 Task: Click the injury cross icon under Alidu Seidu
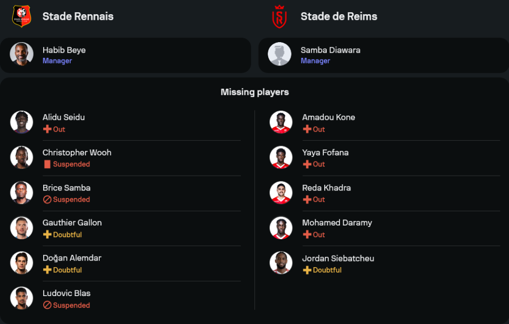47,129
